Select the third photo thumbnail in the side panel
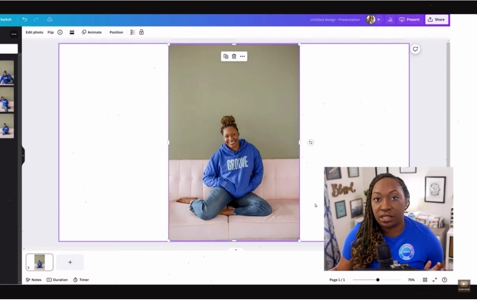The width and height of the screenshot is (477, 300). click(7, 126)
